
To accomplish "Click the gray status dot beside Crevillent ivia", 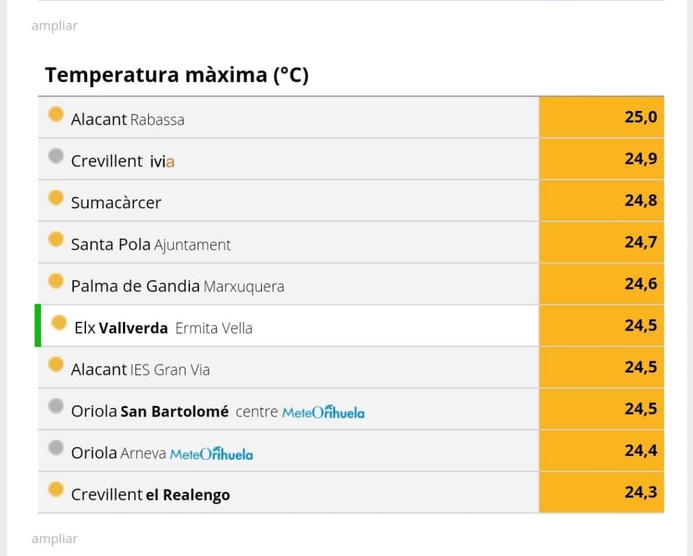I will [x=55, y=156].
